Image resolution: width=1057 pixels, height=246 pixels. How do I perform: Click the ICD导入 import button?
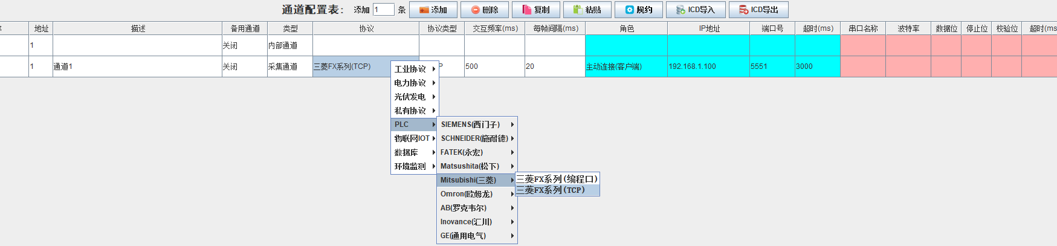(695, 10)
